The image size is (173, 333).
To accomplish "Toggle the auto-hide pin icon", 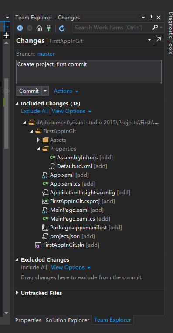I will (x=151, y=18).
